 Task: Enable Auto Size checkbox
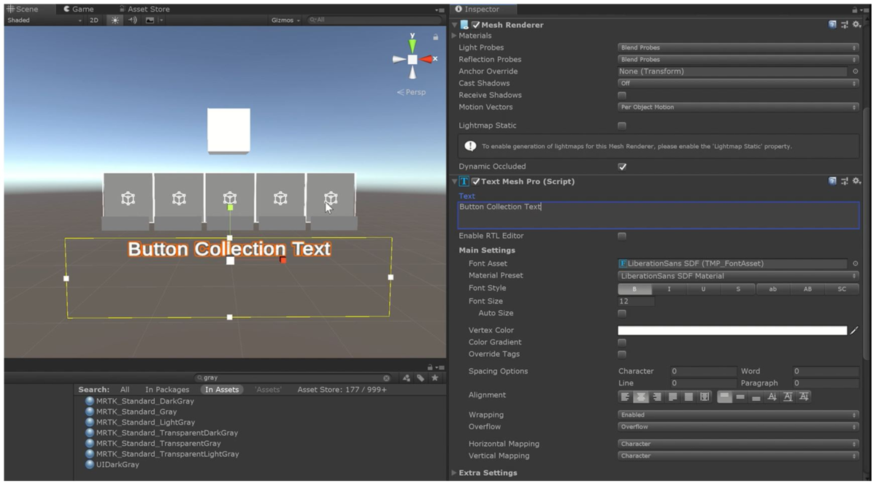622,313
